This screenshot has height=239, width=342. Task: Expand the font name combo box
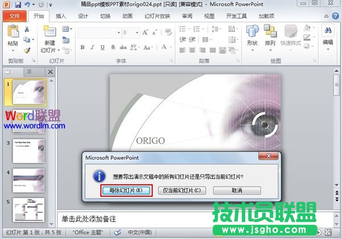[x=119, y=33]
